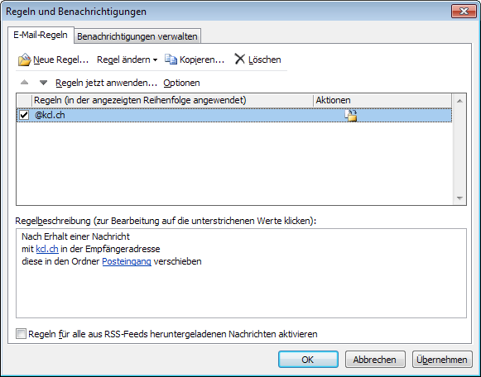Image resolution: width=481 pixels, height=377 pixels.
Task: Click the move-to-folder action icon in the rule row
Action: [351, 116]
